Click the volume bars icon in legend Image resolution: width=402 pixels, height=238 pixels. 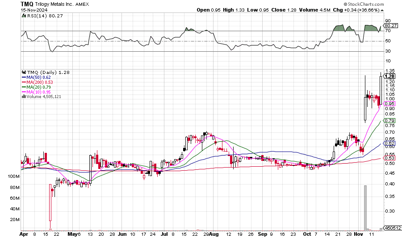pyautogui.click(x=23, y=96)
